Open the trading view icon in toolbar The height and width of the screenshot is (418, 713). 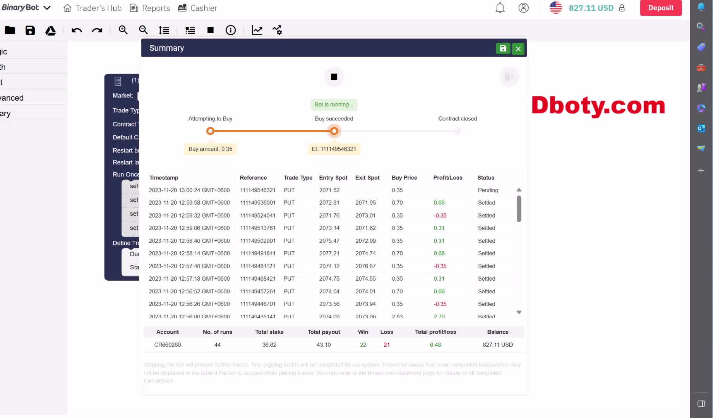pyautogui.click(x=277, y=30)
